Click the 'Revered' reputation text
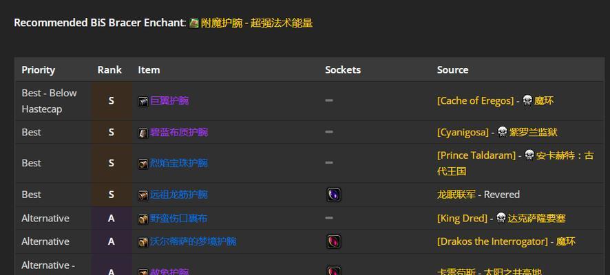610x275 pixels. click(x=502, y=195)
